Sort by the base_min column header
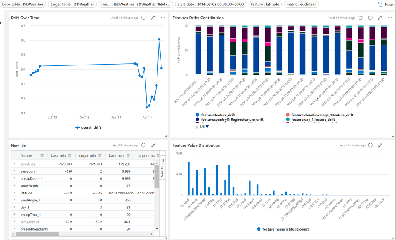Image resolution: width=396 pixels, height=240 pixels. [x=58, y=155]
